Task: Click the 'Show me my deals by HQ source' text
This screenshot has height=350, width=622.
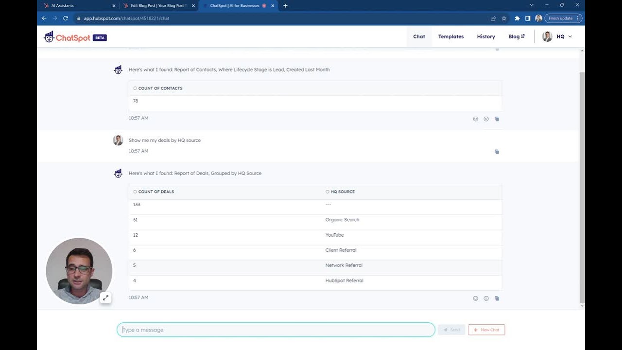Action: click(165, 140)
